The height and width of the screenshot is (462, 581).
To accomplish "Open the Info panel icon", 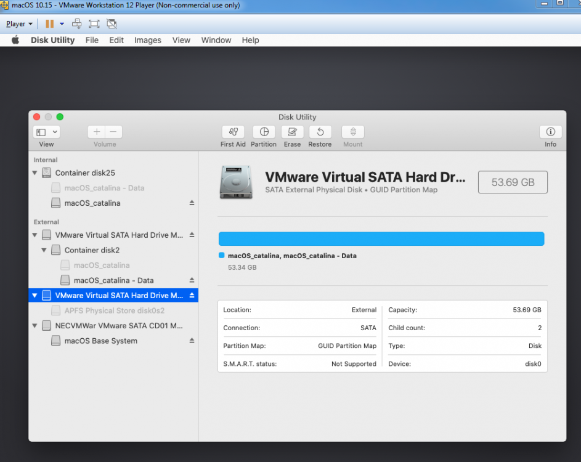I will point(551,132).
